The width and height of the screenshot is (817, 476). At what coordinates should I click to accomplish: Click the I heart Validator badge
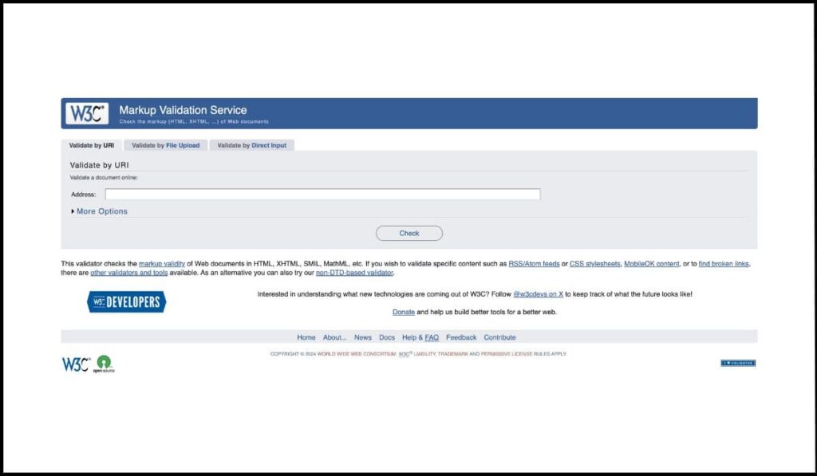click(738, 363)
